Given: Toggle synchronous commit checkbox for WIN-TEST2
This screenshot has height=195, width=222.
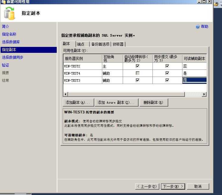Looking at the screenshot, I should coord(167,66).
